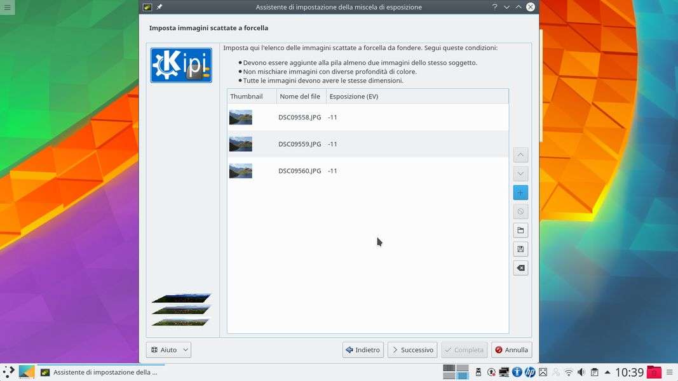678x381 pixels.
Task: Click the picture frame tray icon
Action: coord(543,372)
